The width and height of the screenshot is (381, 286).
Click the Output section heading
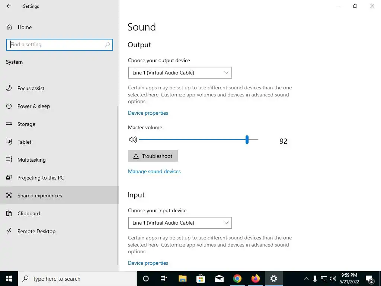coord(139,45)
